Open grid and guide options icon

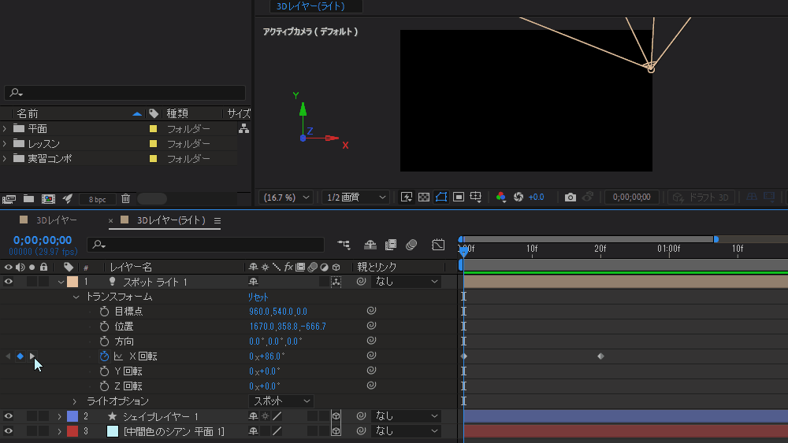click(475, 198)
